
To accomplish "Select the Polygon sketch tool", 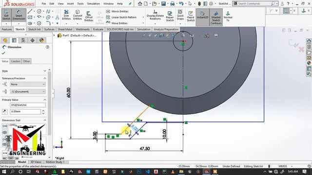I will [39, 23].
